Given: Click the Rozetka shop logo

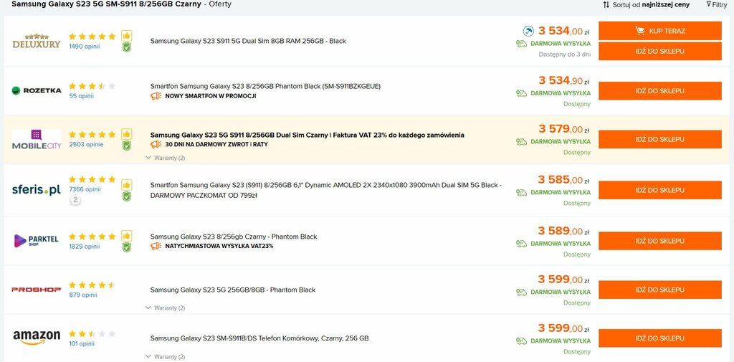Looking at the screenshot, I should pos(37,90).
